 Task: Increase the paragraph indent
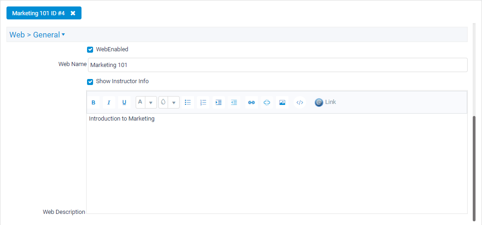pyautogui.click(x=219, y=103)
